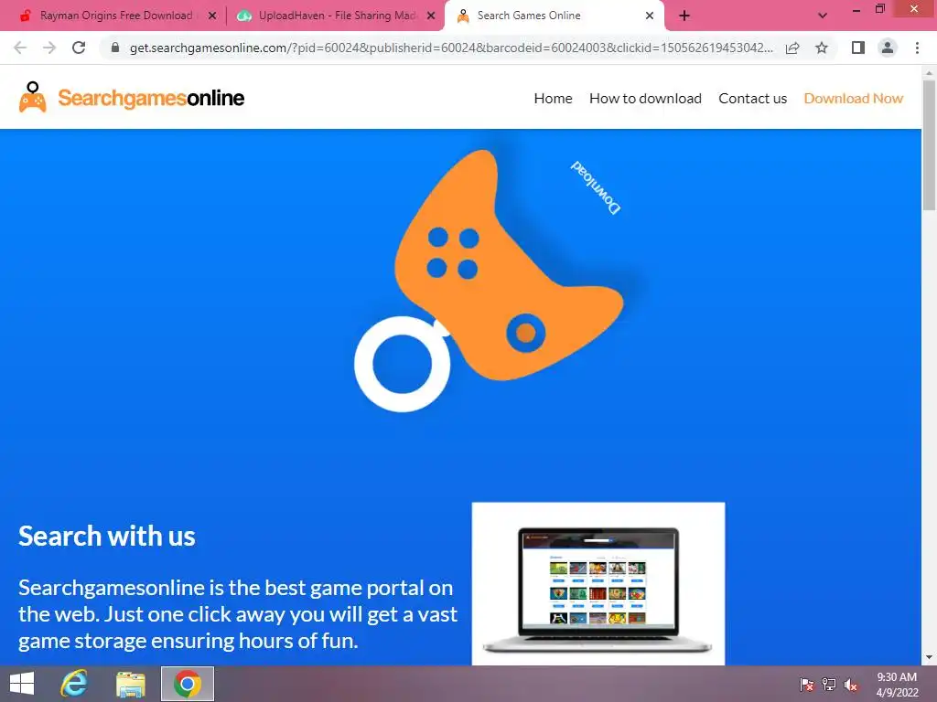Go to the Home page link
The height and width of the screenshot is (702, 937).
[553, 99]
